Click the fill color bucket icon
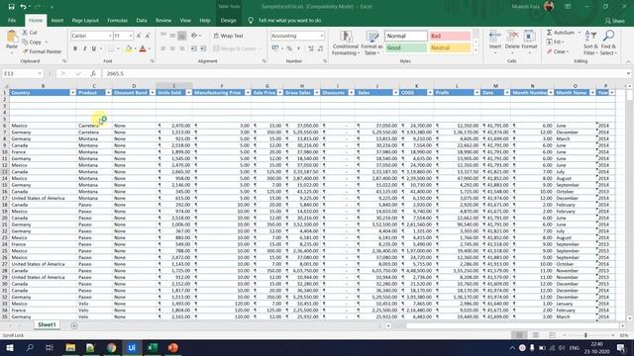Viewport: 634px width, 356px height. click(x=129, y=48)
